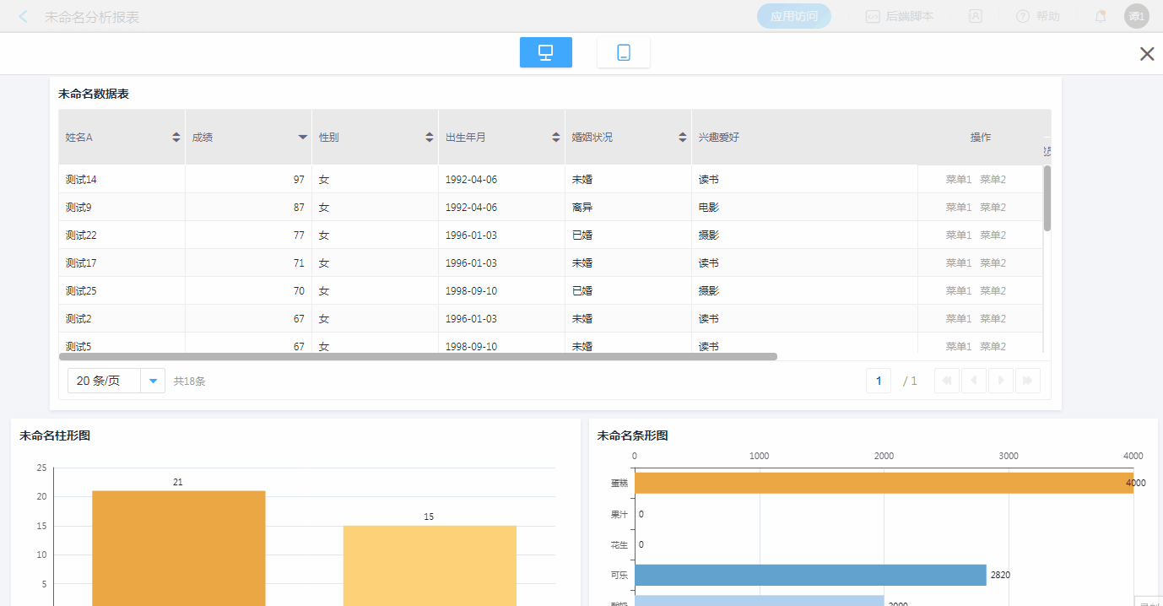
Task: Switch to mobile preview mode
Action: (623, 52)
